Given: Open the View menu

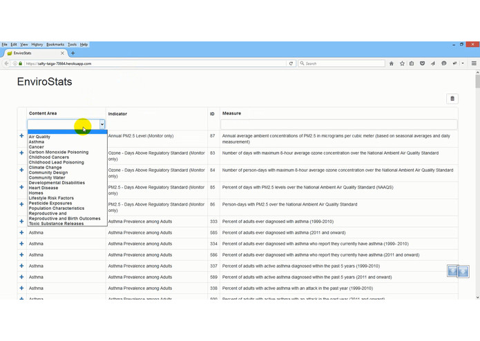Looking at the screenshot, I should tap(24, 44).
